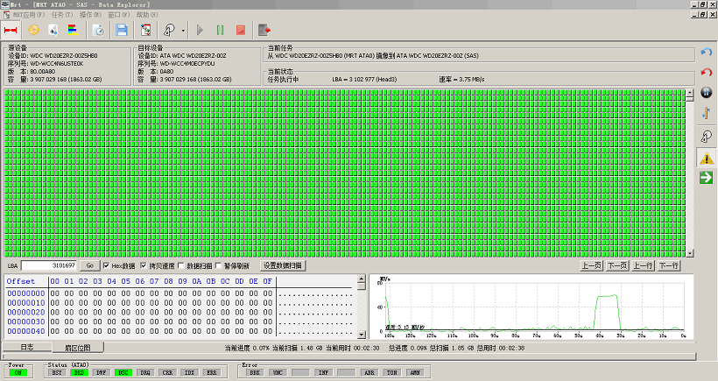Click the task checklist toolbar icon
Image resolution: width=718 pixels, height=381 pixels.
[x=145, y=31]
